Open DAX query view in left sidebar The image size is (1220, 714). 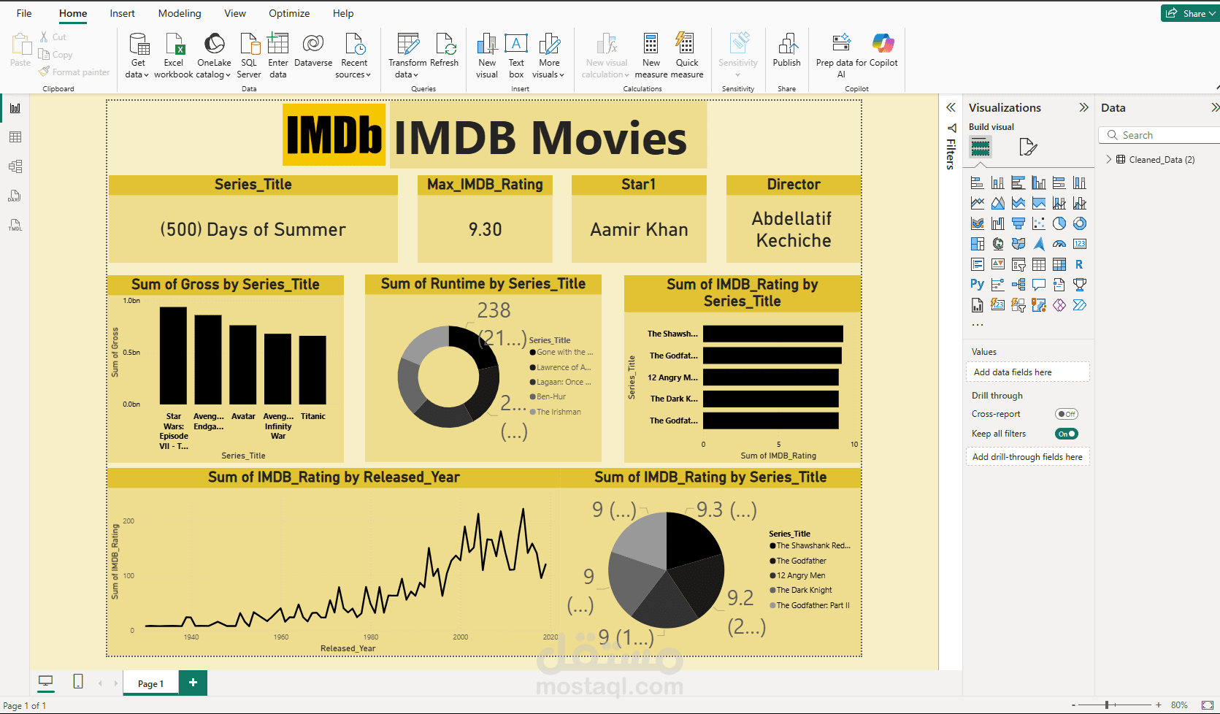(x=15, y=196)
